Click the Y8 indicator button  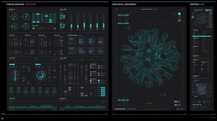pyautogui.click(x=177, y=105)
